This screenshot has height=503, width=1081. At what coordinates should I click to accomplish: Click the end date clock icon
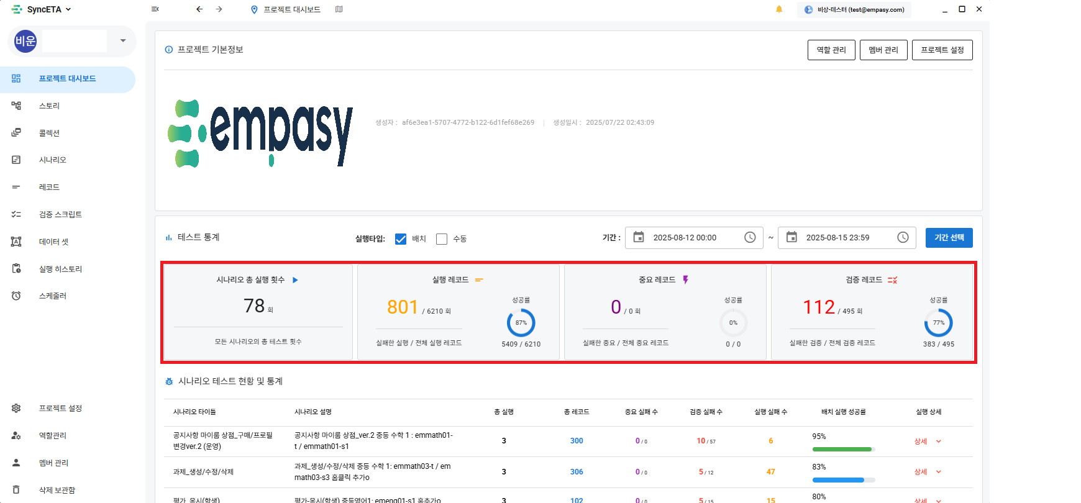pos(903,237)
